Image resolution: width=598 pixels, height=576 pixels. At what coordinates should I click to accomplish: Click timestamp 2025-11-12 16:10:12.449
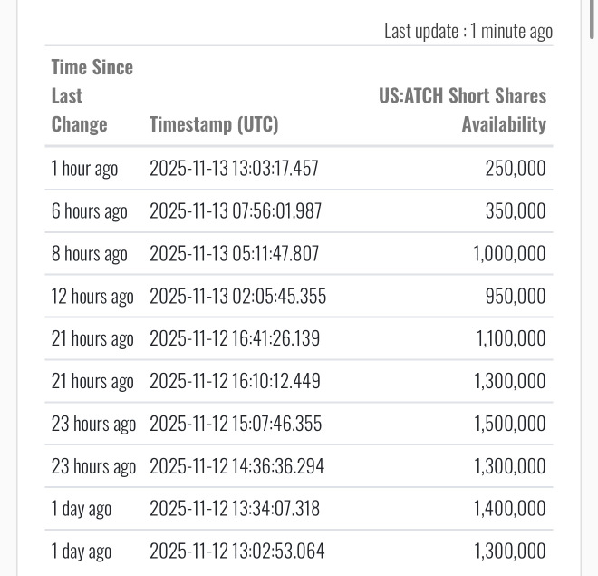tap(234, 382)
